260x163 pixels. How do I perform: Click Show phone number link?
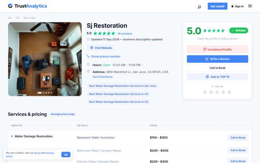(106, 56)
